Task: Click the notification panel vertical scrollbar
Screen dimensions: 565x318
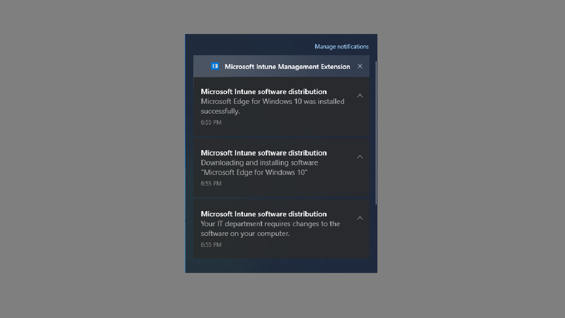Action: click(376, 132)
